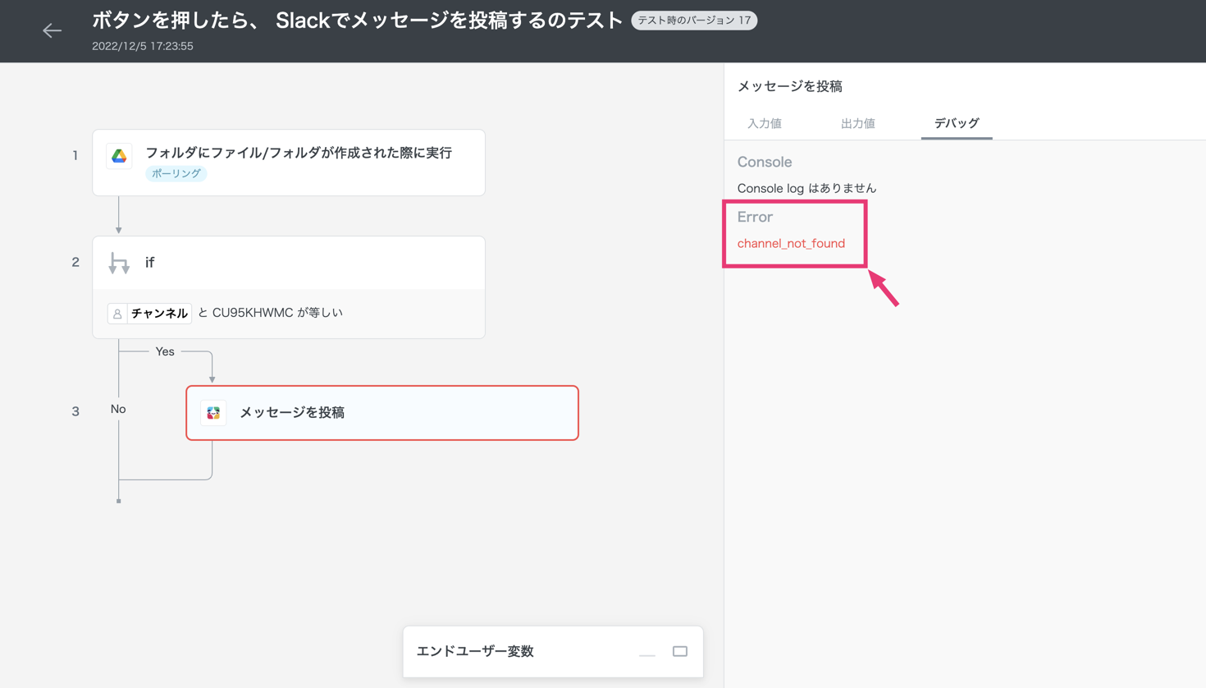This screenshot has width=1206, height=688.
Task: Click the Slack icon in step 3
Action: [x=213, y=413]
